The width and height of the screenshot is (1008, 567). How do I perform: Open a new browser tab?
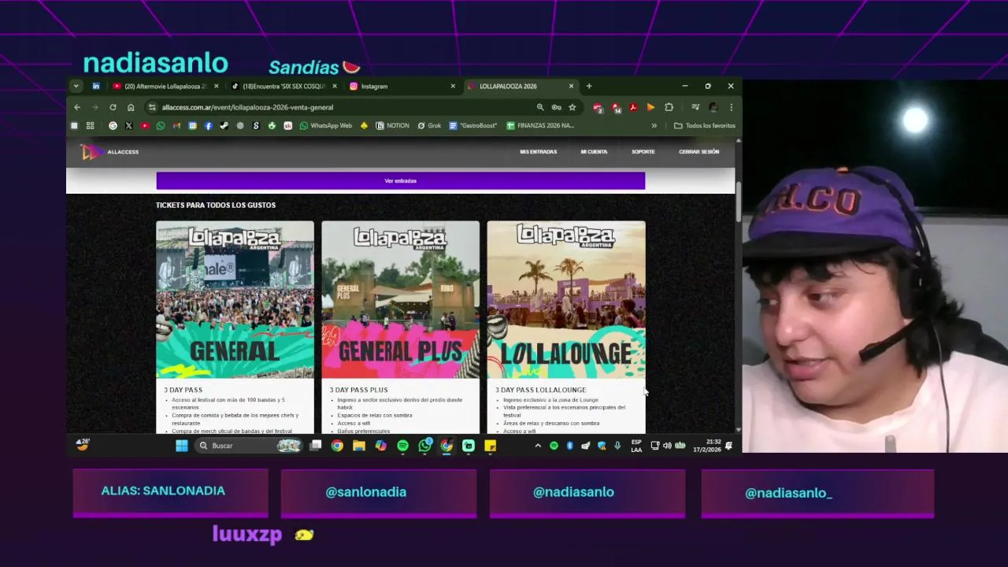tap(589, 86)
